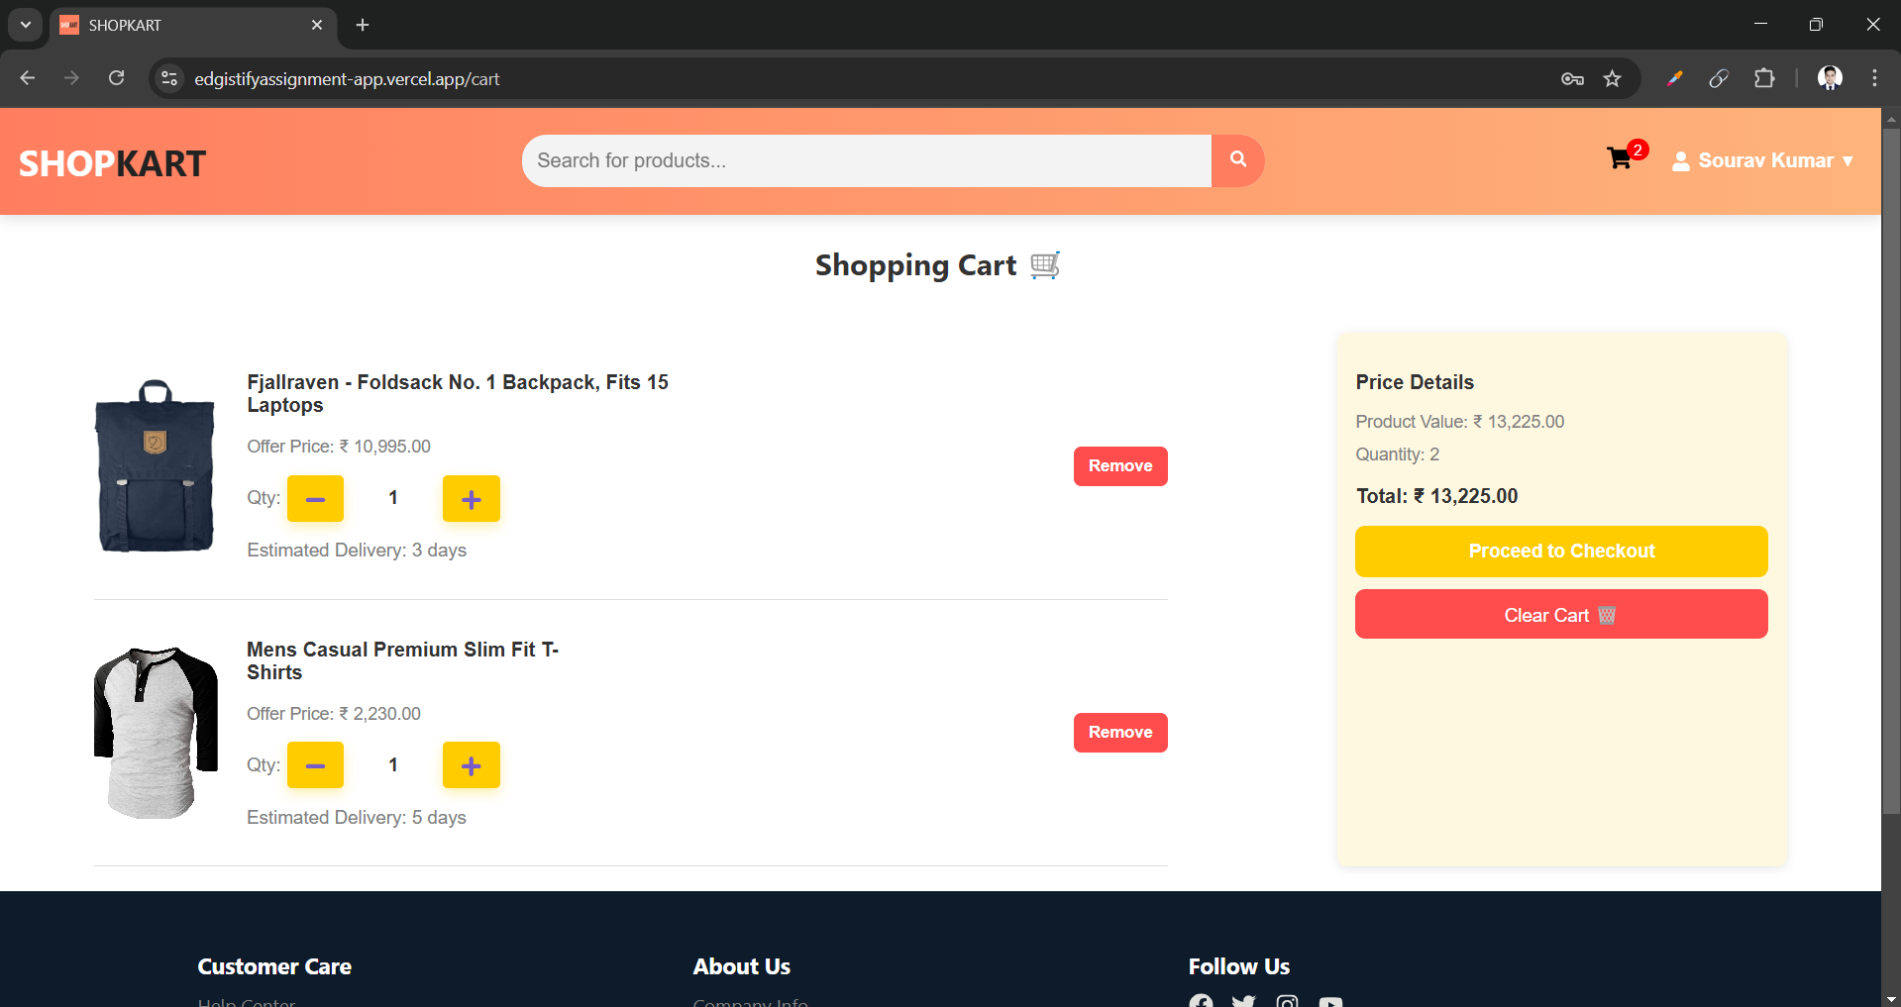
Task: Open the Fjallraven backpack product image
Action: click(x=155, y=465)
